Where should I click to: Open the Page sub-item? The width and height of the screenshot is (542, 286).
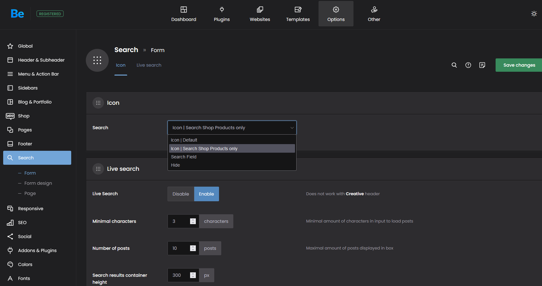[30, 193]
